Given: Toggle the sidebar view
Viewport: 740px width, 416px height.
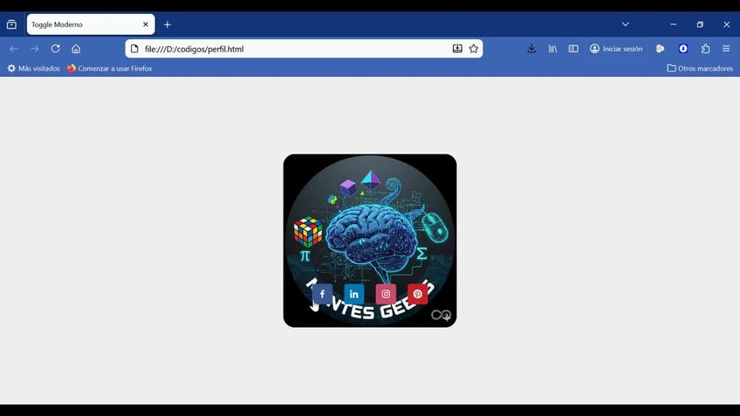Looking at the screenshot, I should 573,49.
